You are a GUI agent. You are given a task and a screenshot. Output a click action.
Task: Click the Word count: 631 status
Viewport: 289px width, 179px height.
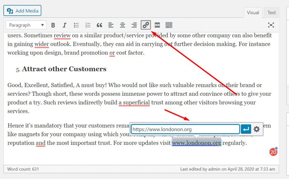click(x=23, y=169)
